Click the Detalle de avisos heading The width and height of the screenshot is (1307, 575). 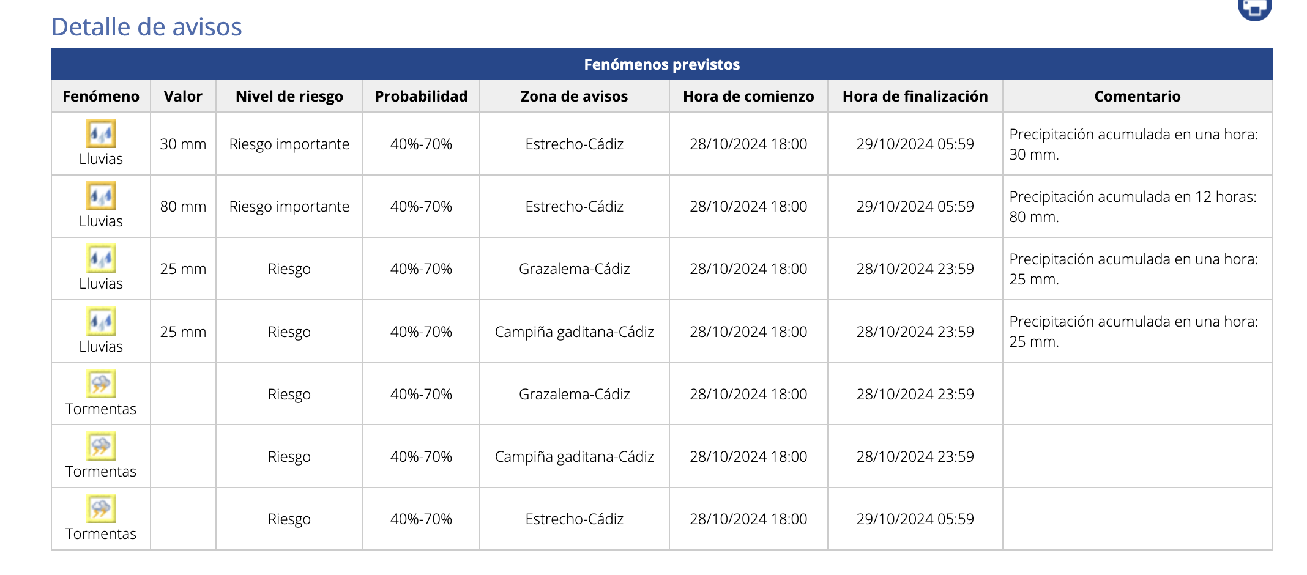(x=147, y=27)
